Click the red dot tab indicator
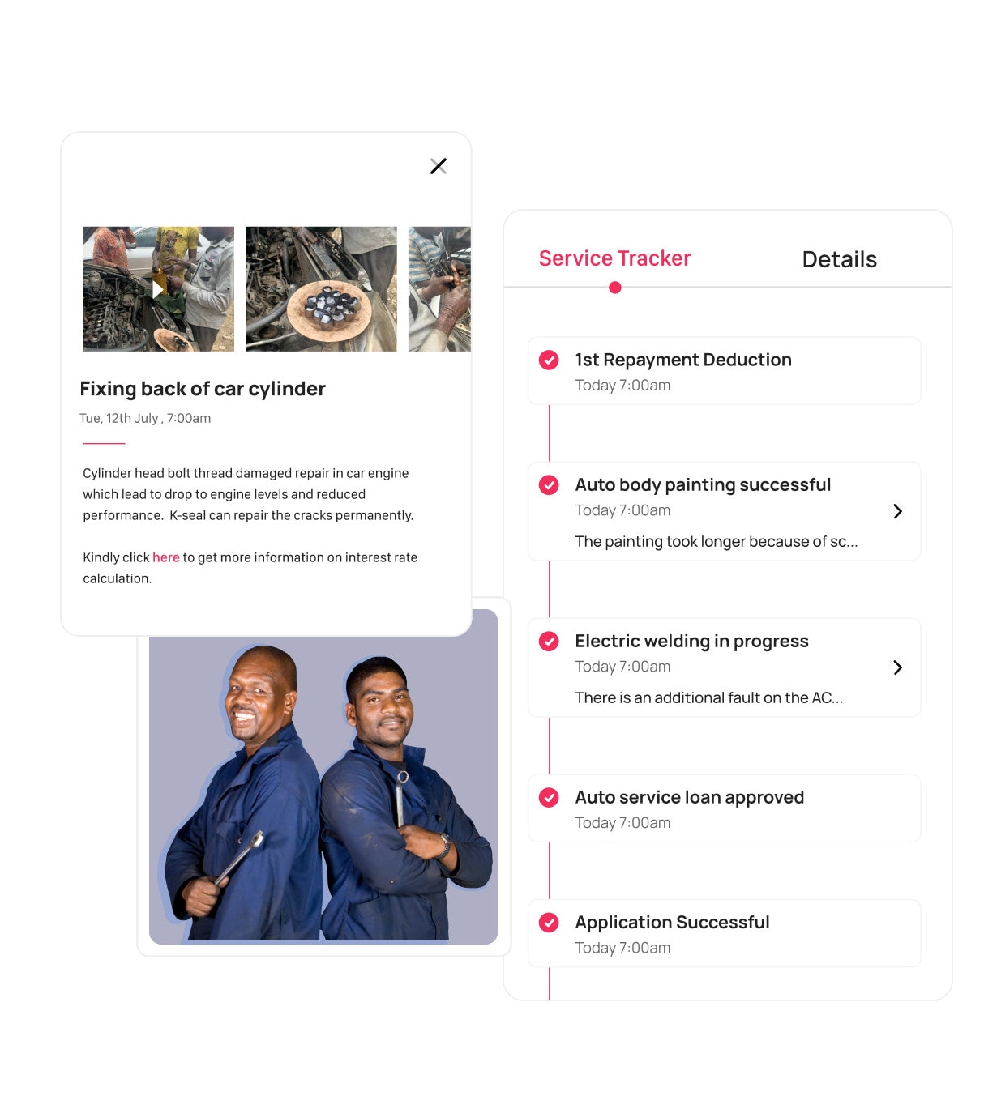Image resolution: width=984 pixels, height=1096 pixels. pos(615,288)
